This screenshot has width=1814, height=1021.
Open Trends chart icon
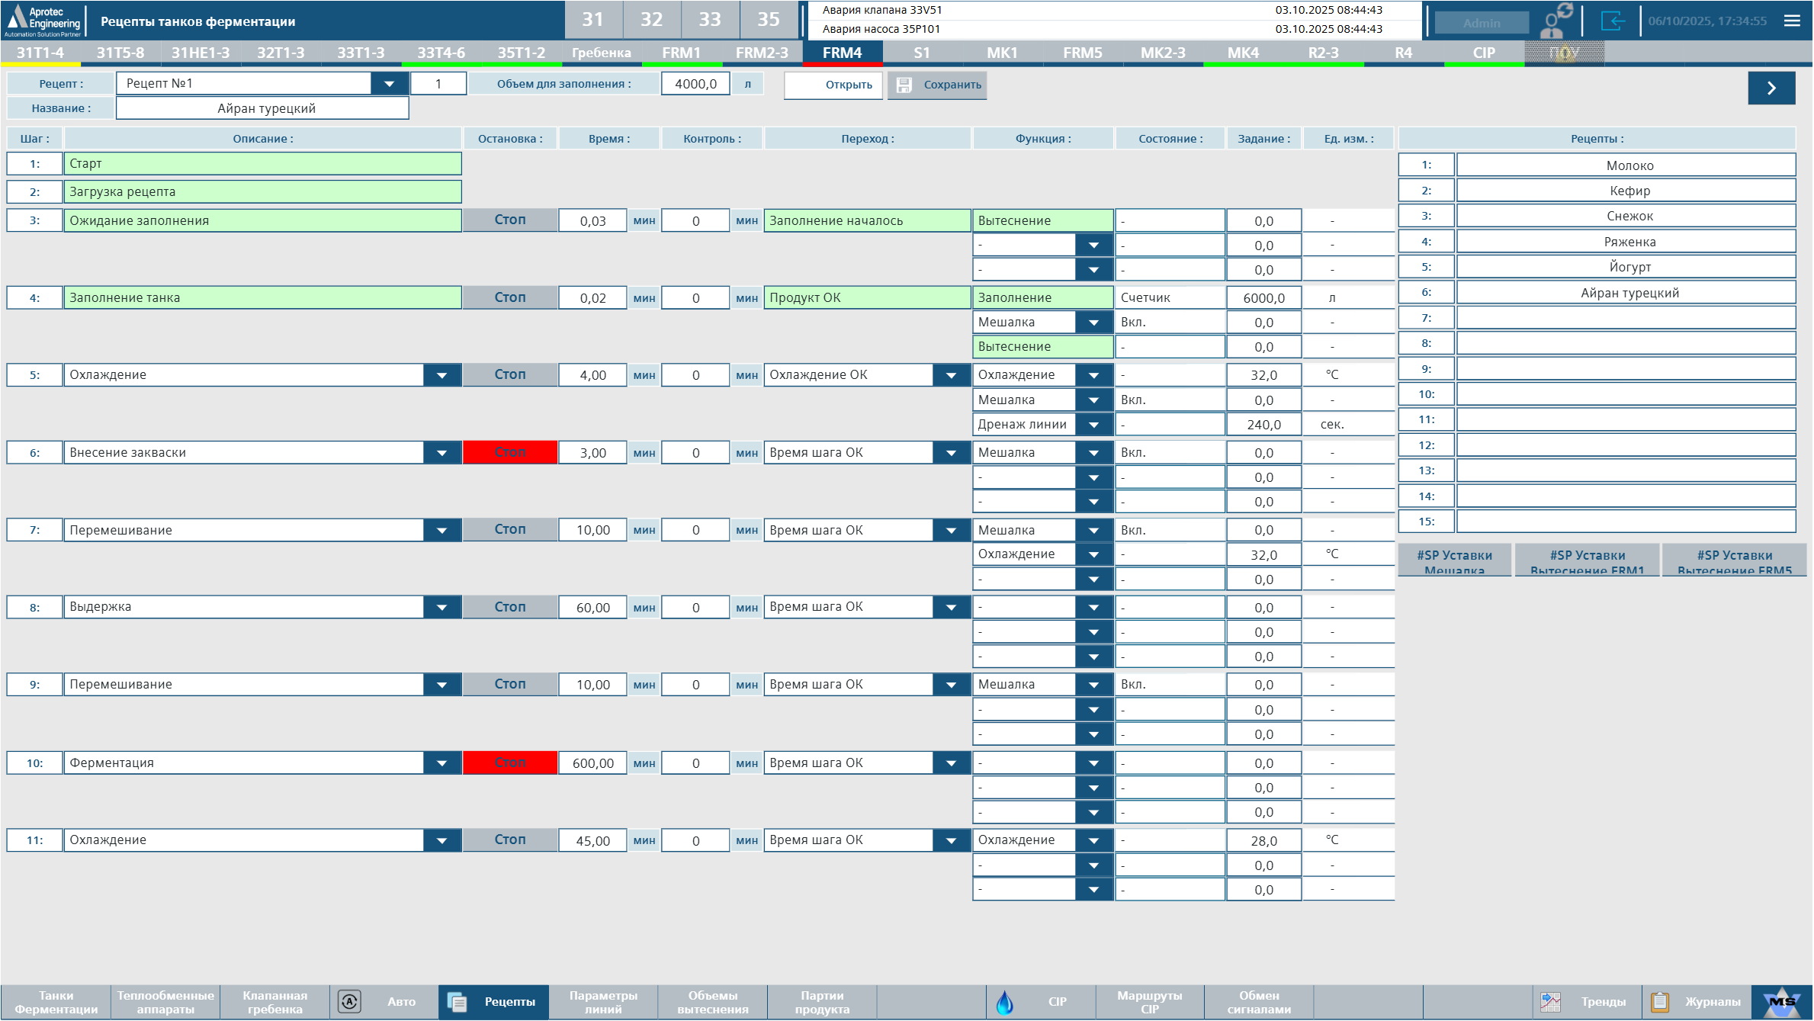(1551, 1002)
